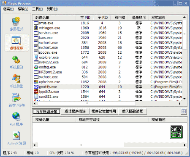Click PID 1772 in the spoolsv.exe row
Viewport: 190px width, 157px height.
pos(85,52)
